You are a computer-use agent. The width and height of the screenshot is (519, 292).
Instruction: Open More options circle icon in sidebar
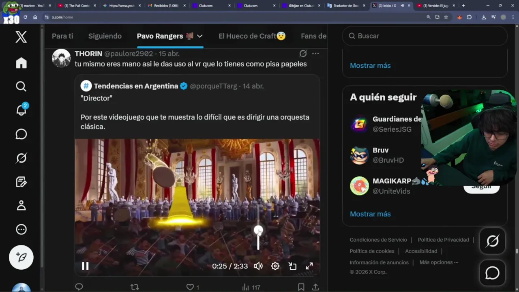coord(21,230)
